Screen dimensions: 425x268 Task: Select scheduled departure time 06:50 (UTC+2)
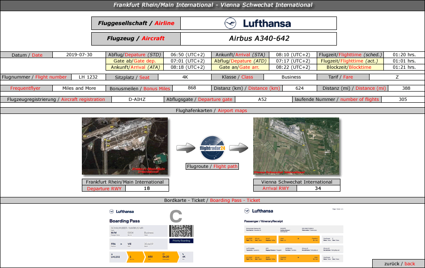point(187,54)
